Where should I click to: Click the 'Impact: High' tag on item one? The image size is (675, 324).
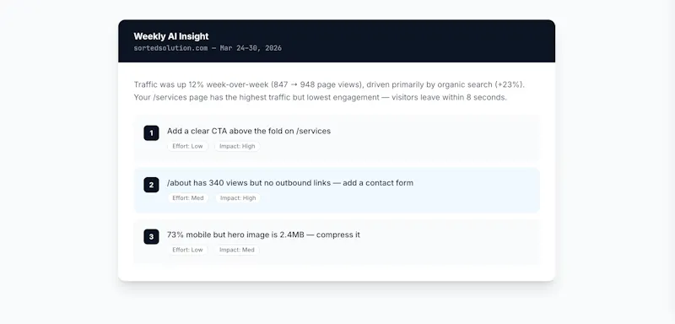[x=237, y=146]
